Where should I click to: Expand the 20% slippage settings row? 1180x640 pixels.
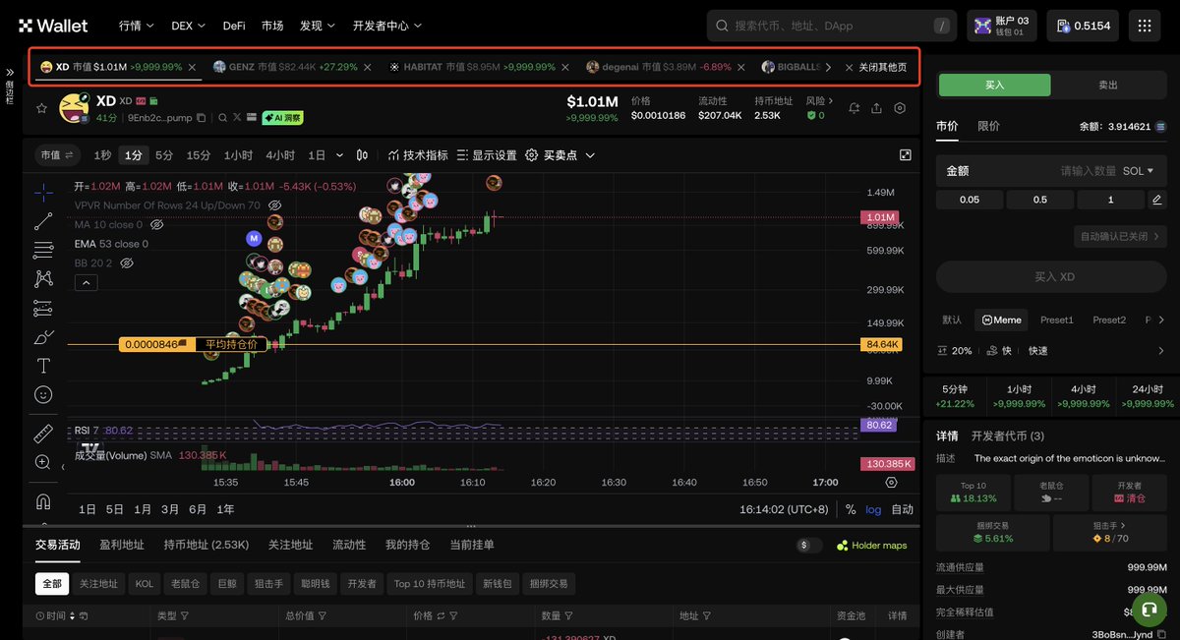(x=1051, y=351)
